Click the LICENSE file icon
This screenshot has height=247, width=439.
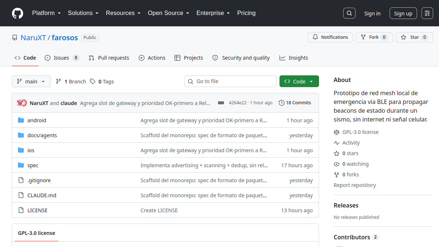pos(21,210)
